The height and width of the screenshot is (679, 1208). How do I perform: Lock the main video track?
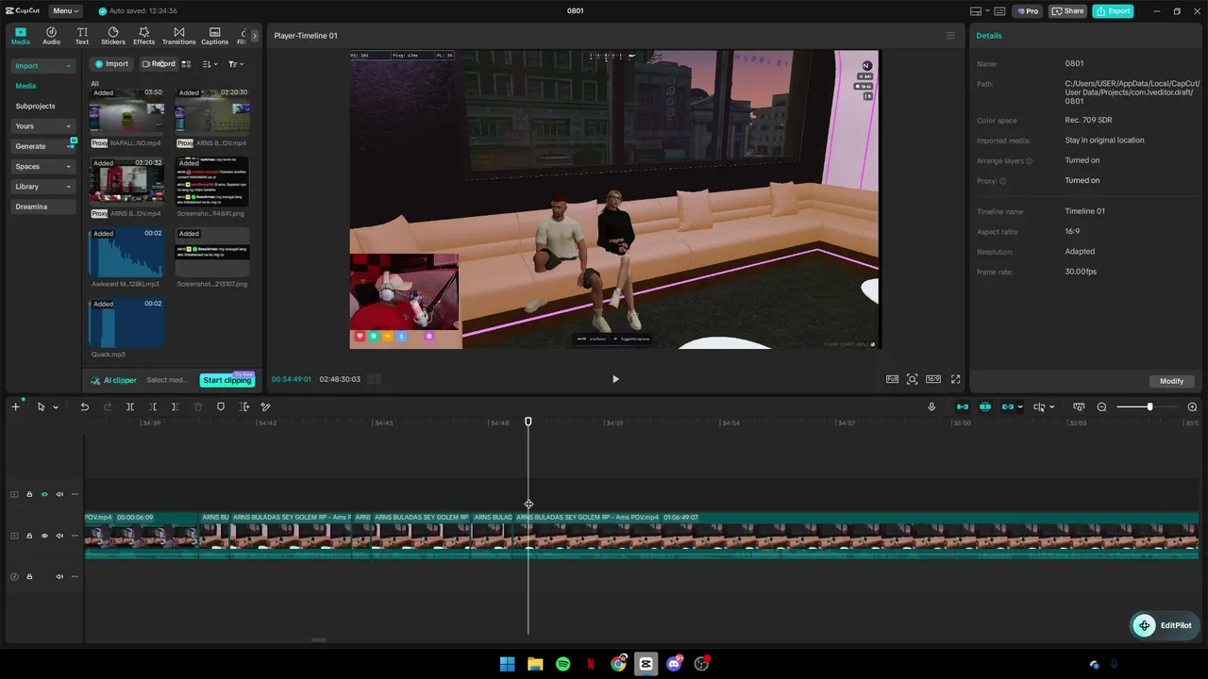[29, 536]
